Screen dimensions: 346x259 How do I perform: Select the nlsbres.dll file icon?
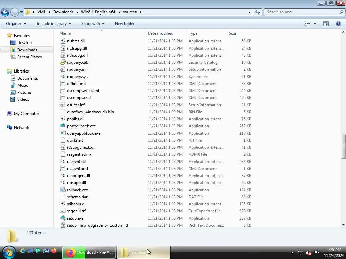point(63,41)
